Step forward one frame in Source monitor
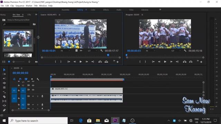 [x=87, y=62]
